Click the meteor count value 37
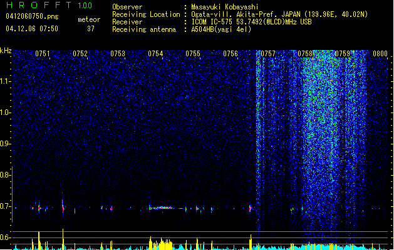The image size is (394, 250). tap(91, 29)
